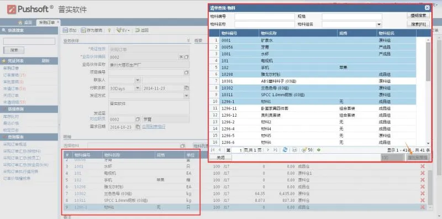
Task: Click the 搜索 button in left sidebar
Action: point(14,50)
